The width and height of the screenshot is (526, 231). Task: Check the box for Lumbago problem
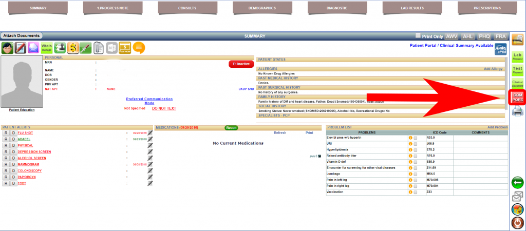click(416, 174)
